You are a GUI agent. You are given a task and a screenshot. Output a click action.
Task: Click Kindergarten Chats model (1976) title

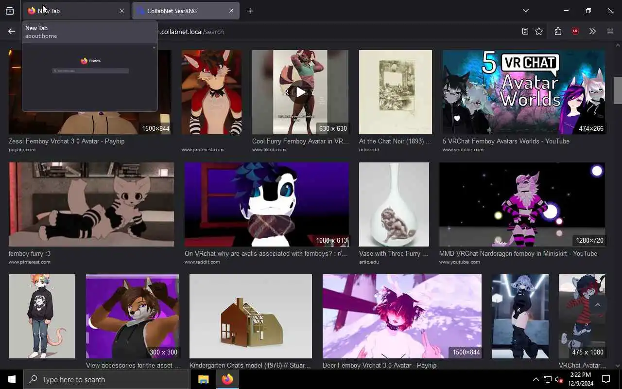(x=250, y=365)
